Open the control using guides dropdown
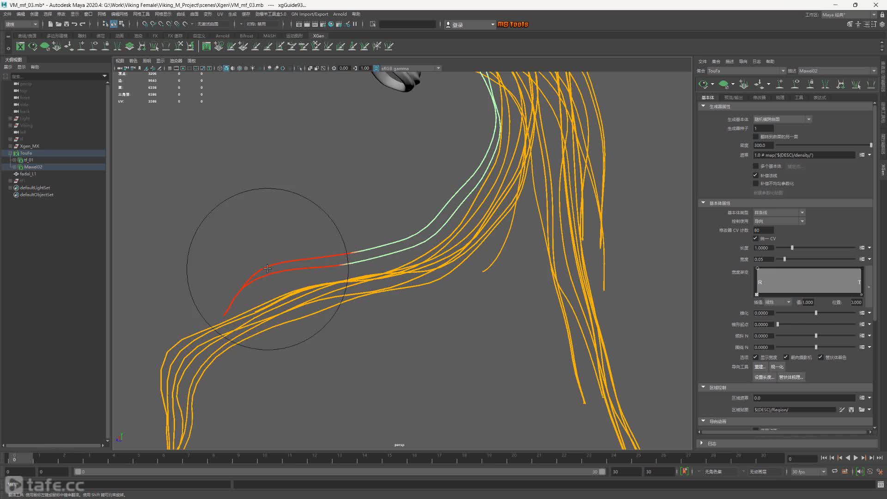887x499 pixels. pyautogui.click(x=779, y=222)
